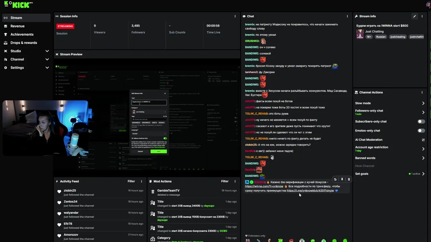The height and width of the screenshot is (242, 431).
Task: Click GambleTeamTV in Mod Actions
Action: 168,191
